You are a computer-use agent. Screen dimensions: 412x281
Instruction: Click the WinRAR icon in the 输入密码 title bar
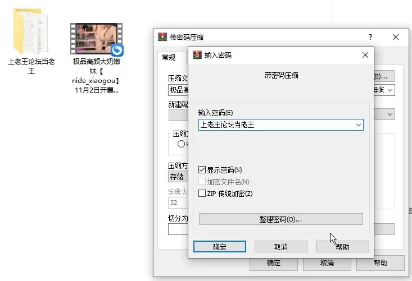pyautogui.click(x=197, y=55)
